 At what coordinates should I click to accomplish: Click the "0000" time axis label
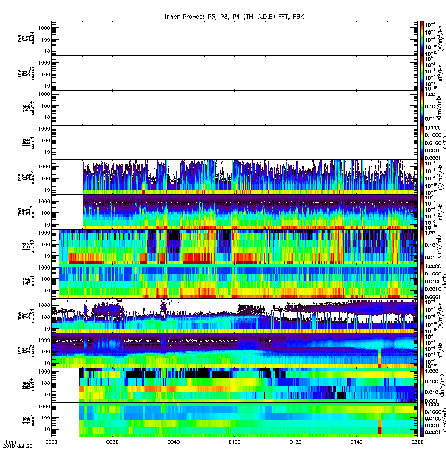pyautogui.click(x=51, y=442)
